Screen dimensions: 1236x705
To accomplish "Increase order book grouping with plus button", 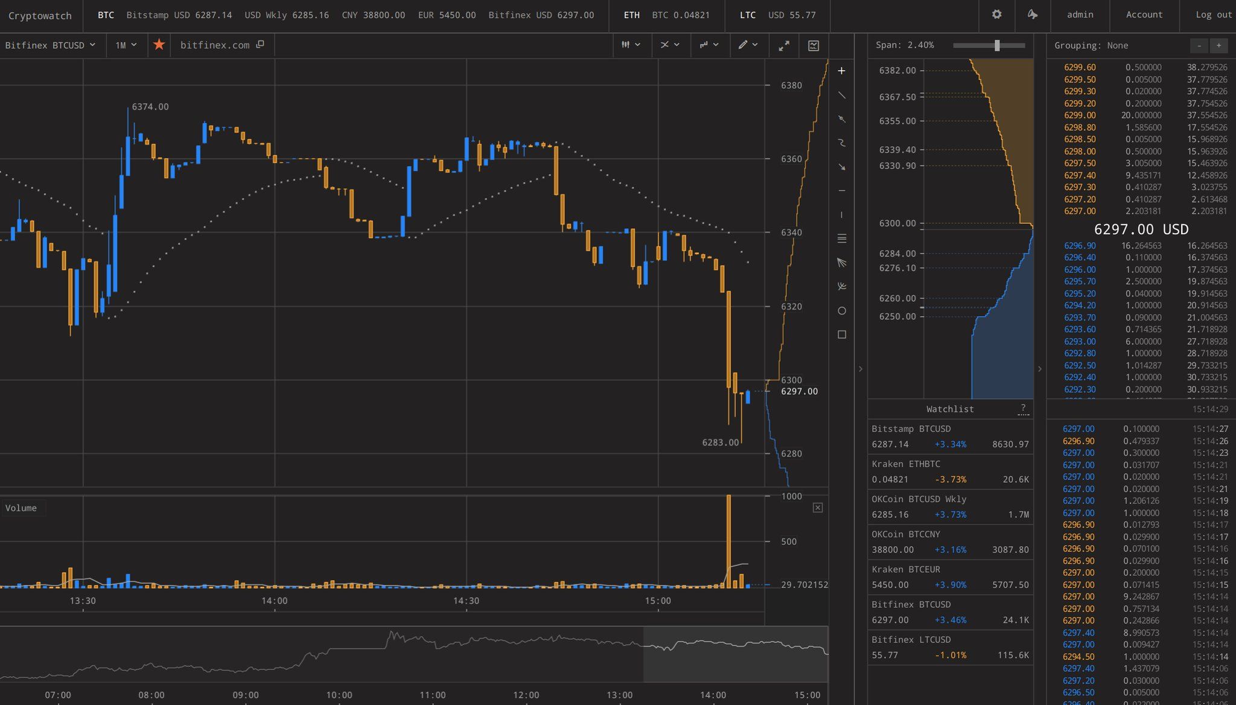I will [1218, 46].
